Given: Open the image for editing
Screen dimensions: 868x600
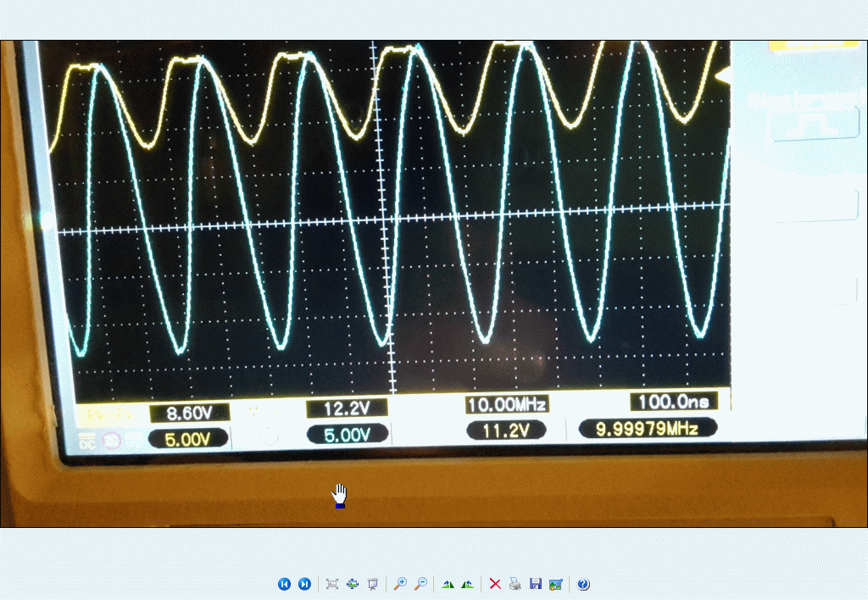Looking at the screenshot, I should (555, 584).
